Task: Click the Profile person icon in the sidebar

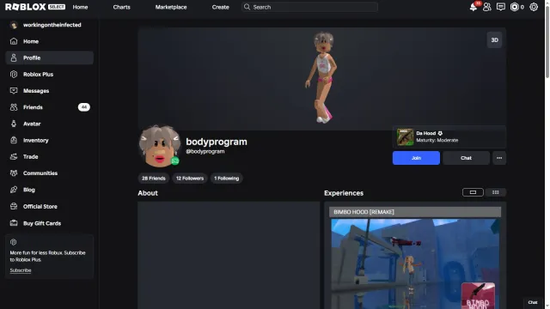Action: pyautogui.click(x=14, y=58)
